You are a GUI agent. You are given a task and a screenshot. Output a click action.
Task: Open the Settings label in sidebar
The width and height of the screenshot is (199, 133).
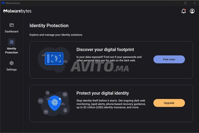12,69
